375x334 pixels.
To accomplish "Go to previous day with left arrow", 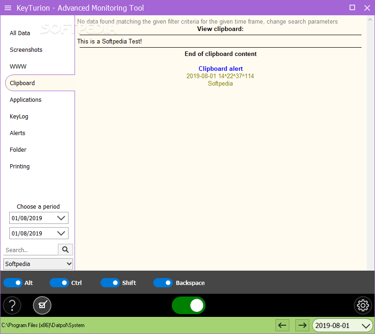I will (282, 325).
